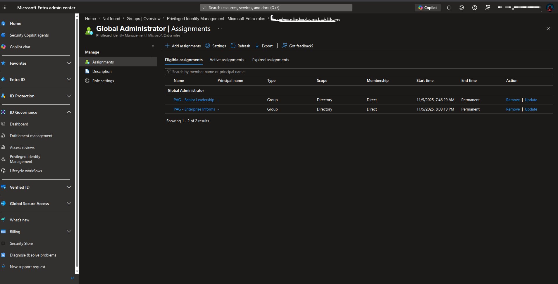The width and height of the screenshot is (558, 284).
Task: Open portal settings gear icon
Action: coord(462,8)
